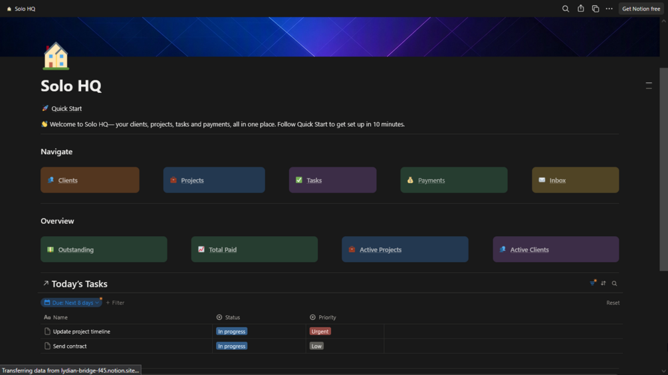This screenshot has height=375, width=668.
Task: Click the Active Projects briefcase icon
Action: [x=352, y=249]
